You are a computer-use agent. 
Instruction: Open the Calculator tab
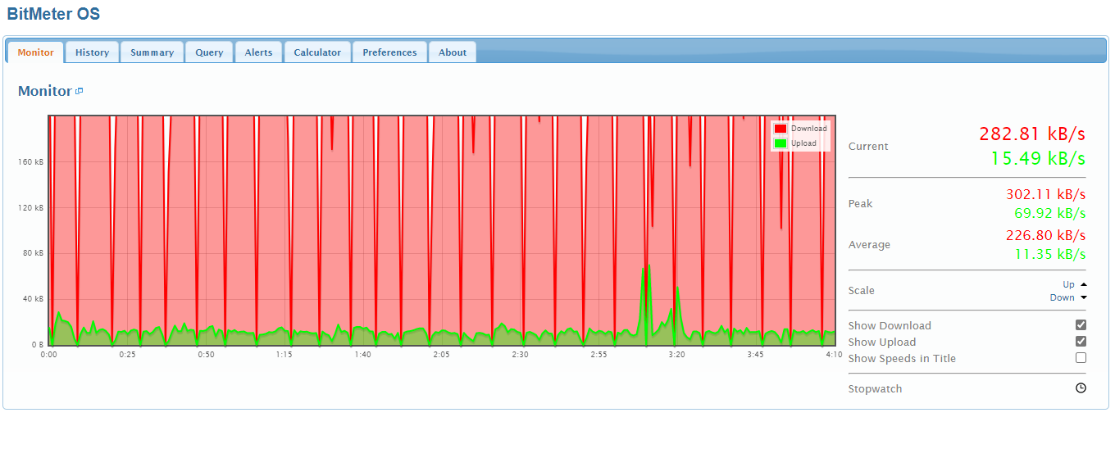(x=317, y=52)
